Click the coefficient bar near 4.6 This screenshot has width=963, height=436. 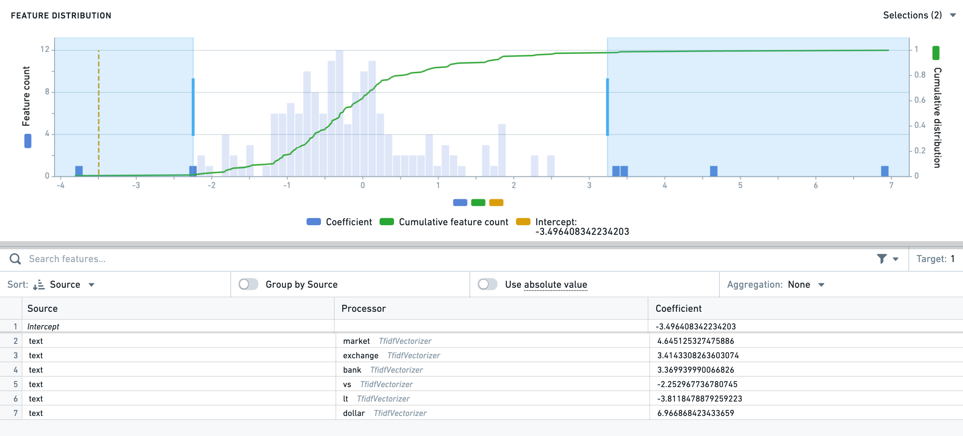(714, 171)
